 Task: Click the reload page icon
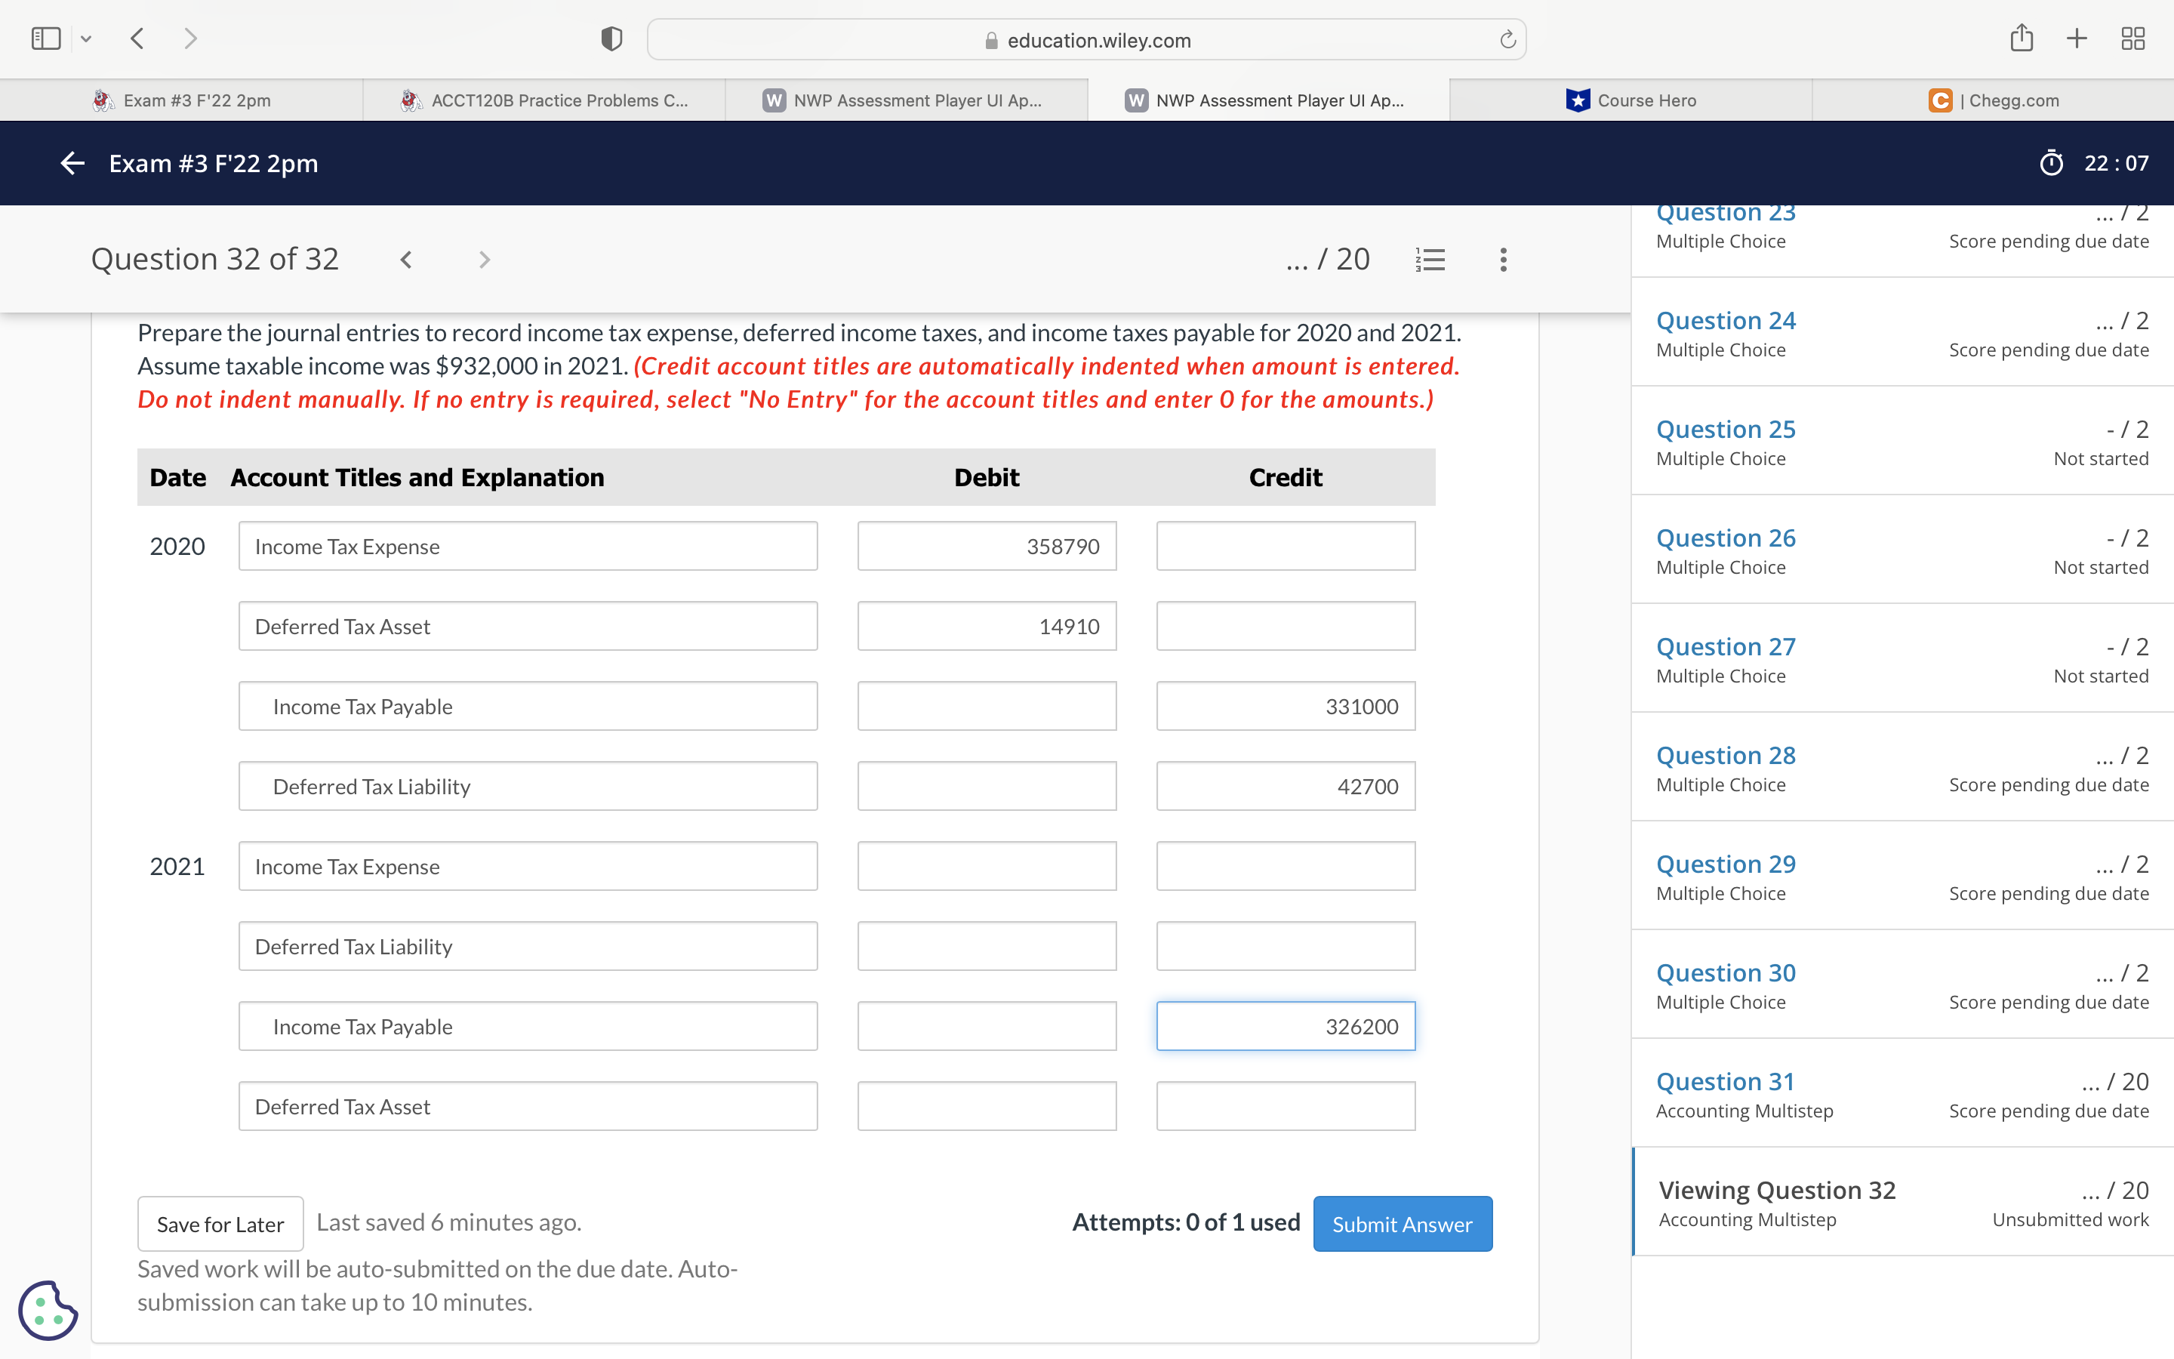[x=1507, y=39]
